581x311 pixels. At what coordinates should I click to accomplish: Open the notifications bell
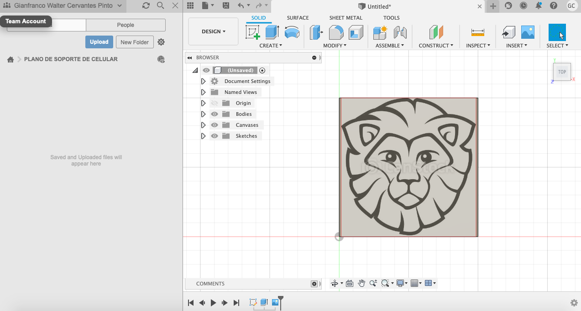(539, 6)
